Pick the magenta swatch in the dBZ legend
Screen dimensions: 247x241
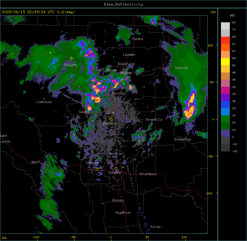(225, 90)
